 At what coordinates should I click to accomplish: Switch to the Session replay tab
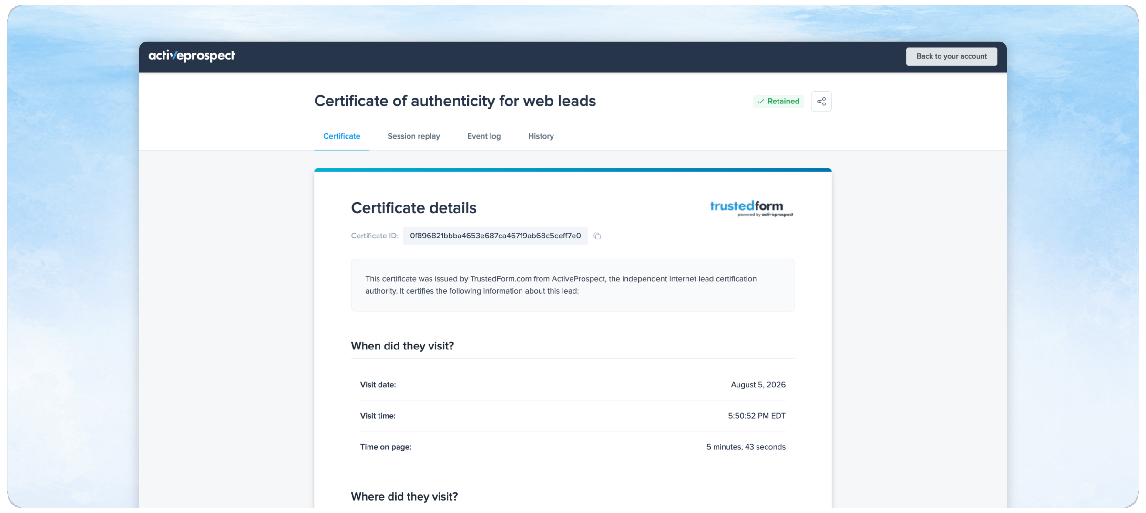(x=413, y=136)
